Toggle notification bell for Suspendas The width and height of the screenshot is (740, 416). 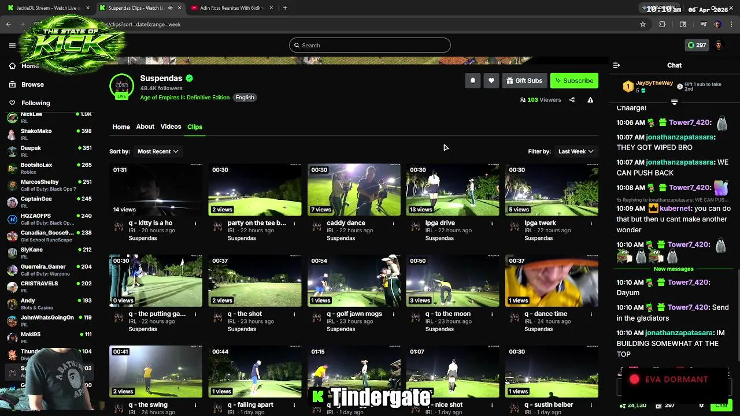pos(472,81)
